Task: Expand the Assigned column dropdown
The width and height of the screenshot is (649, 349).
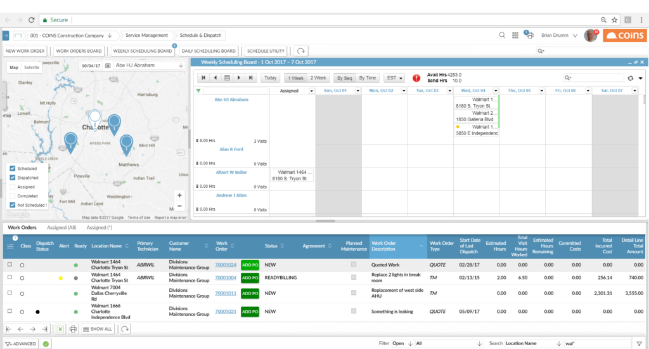Action: click(x=311, y=91)
